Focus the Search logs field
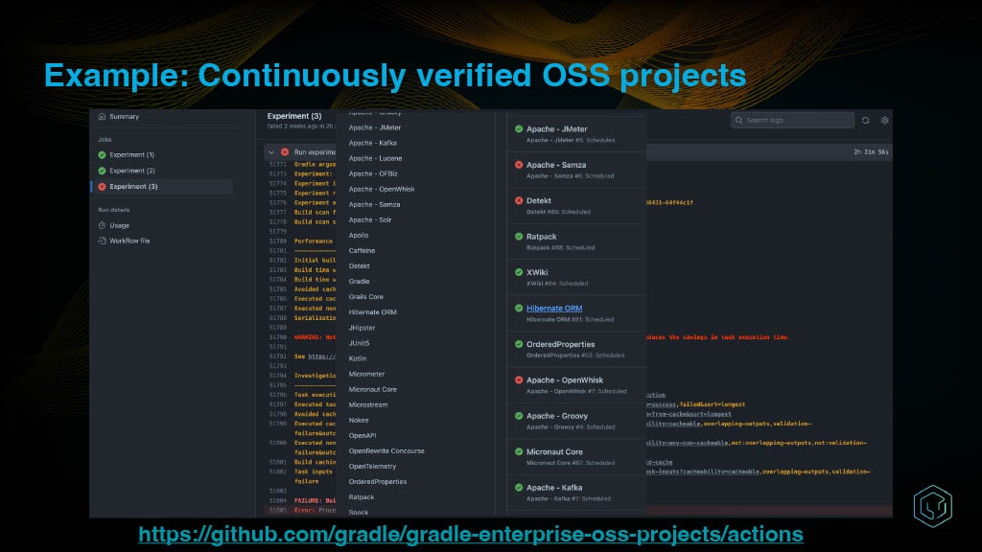This screenshot has height=552, width=982. coord(792,120)
